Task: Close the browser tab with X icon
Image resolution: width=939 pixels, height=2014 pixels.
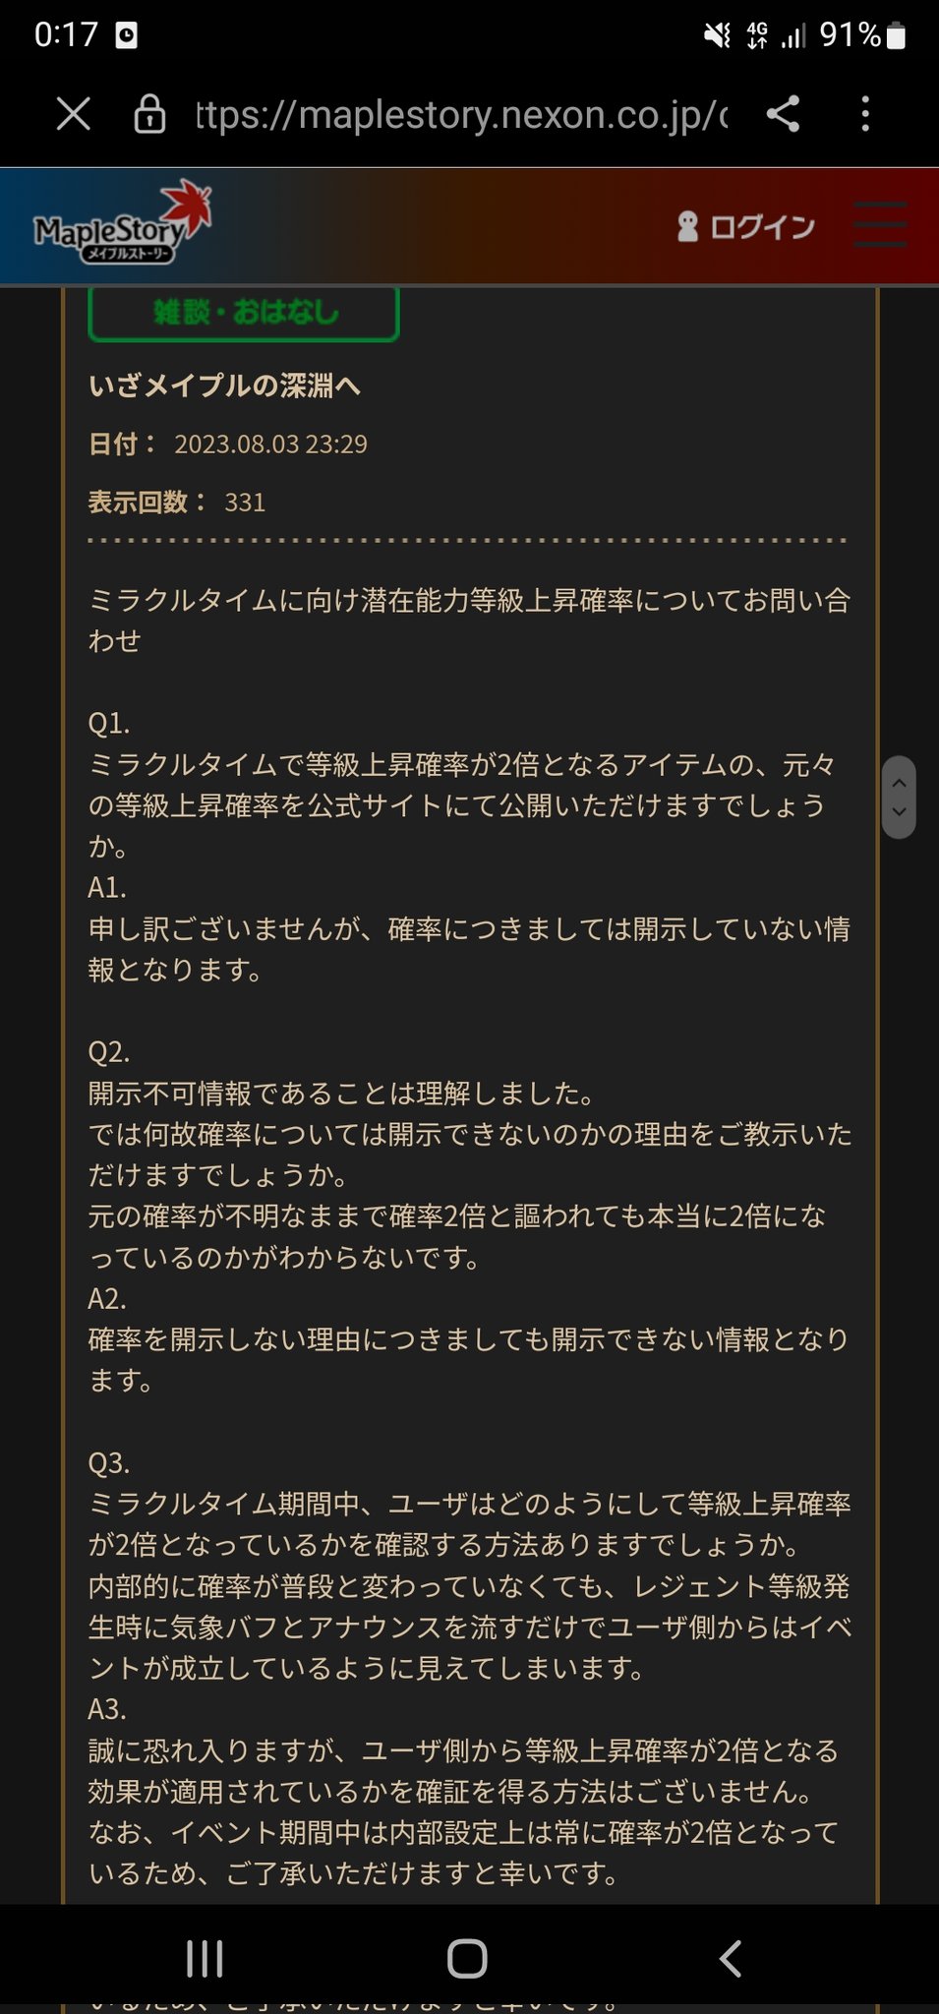Action: pos(74,115)
